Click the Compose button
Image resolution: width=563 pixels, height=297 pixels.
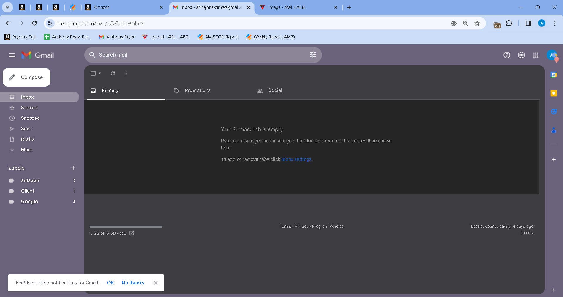(x=26, y=77)
